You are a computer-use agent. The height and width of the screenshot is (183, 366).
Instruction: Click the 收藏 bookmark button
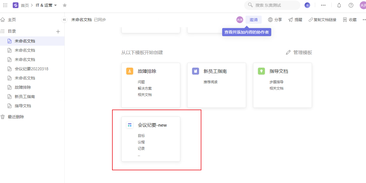tap(350, 20)
